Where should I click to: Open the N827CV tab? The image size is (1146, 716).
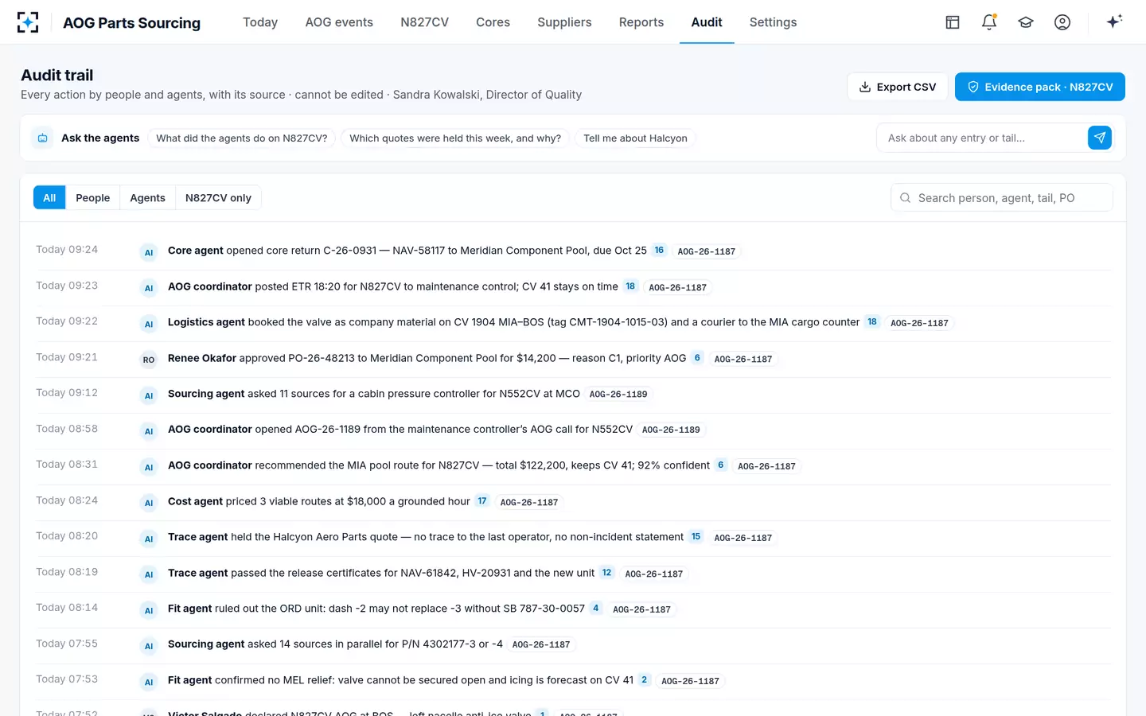[x=424, y=22]
